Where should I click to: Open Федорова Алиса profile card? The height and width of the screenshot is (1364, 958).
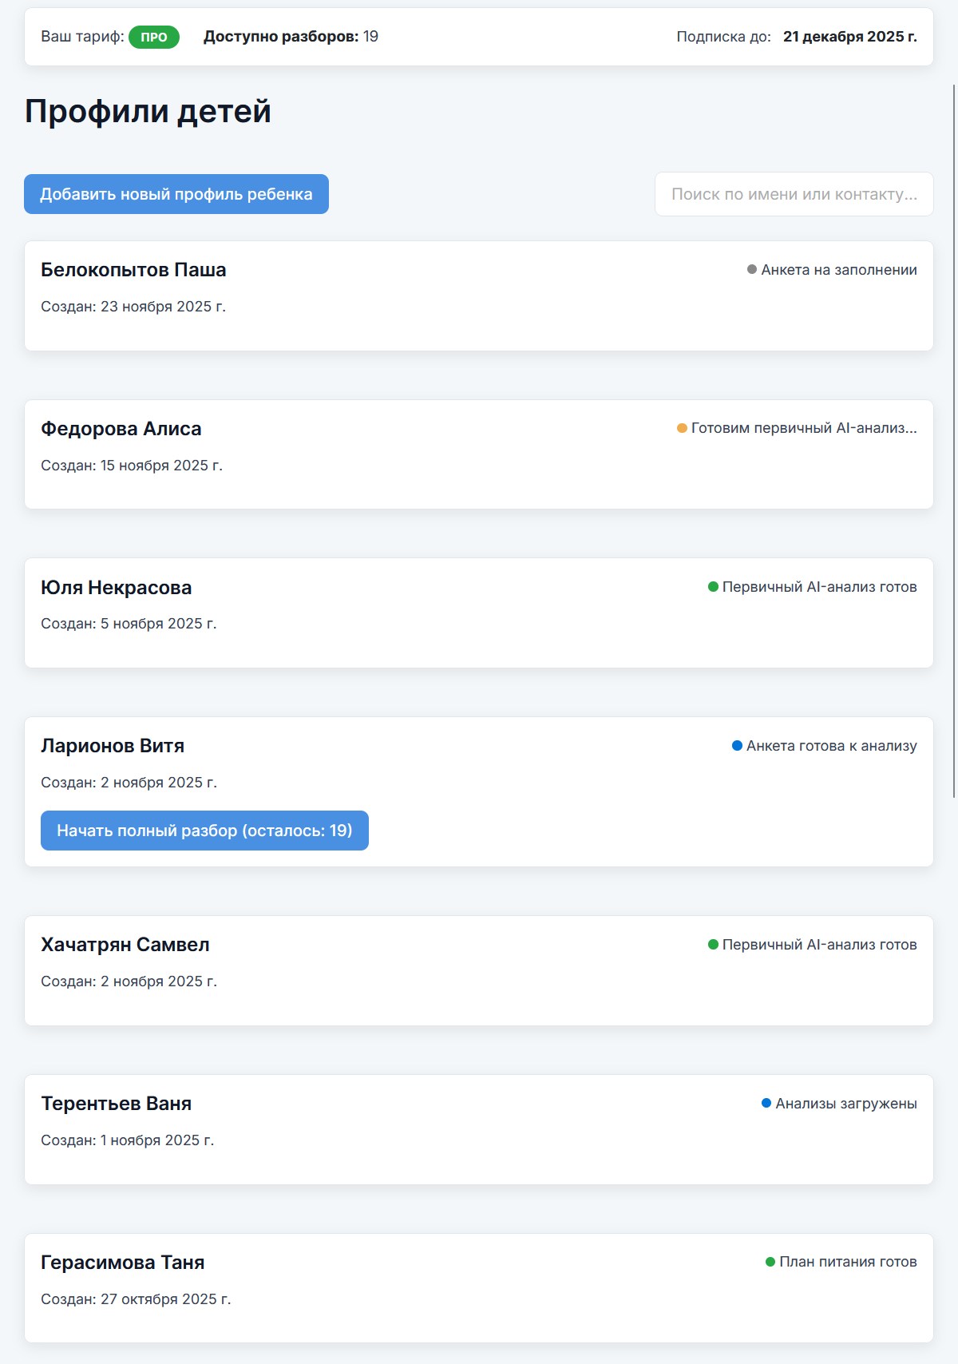click(x=121, y=429)
